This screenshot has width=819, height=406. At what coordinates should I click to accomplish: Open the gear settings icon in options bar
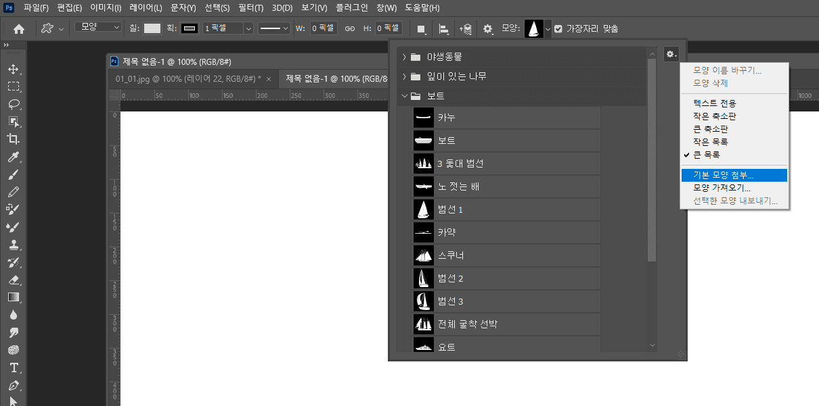click(x=488, y=29)
